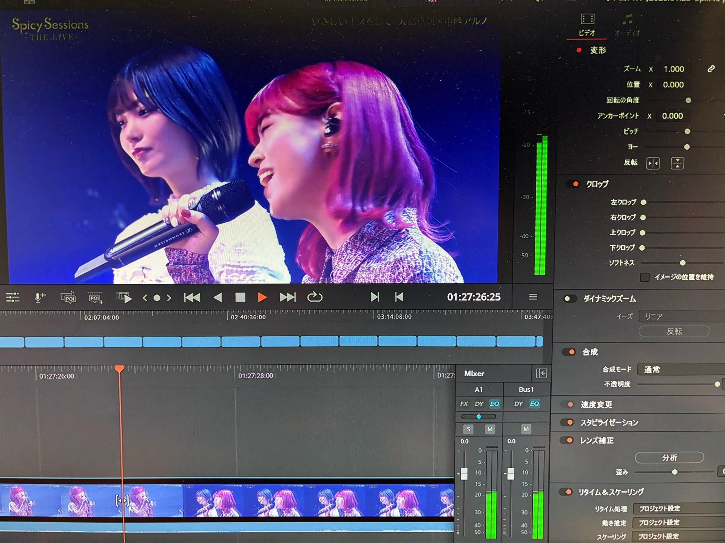Check イメージの位置を維持 checkbox
Screen dimensions: 725x543
coord(645,277)
